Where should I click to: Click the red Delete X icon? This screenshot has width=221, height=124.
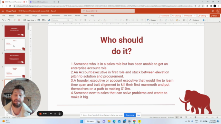19,20
